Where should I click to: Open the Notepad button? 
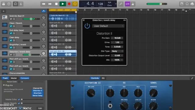(x=182, y=4)
